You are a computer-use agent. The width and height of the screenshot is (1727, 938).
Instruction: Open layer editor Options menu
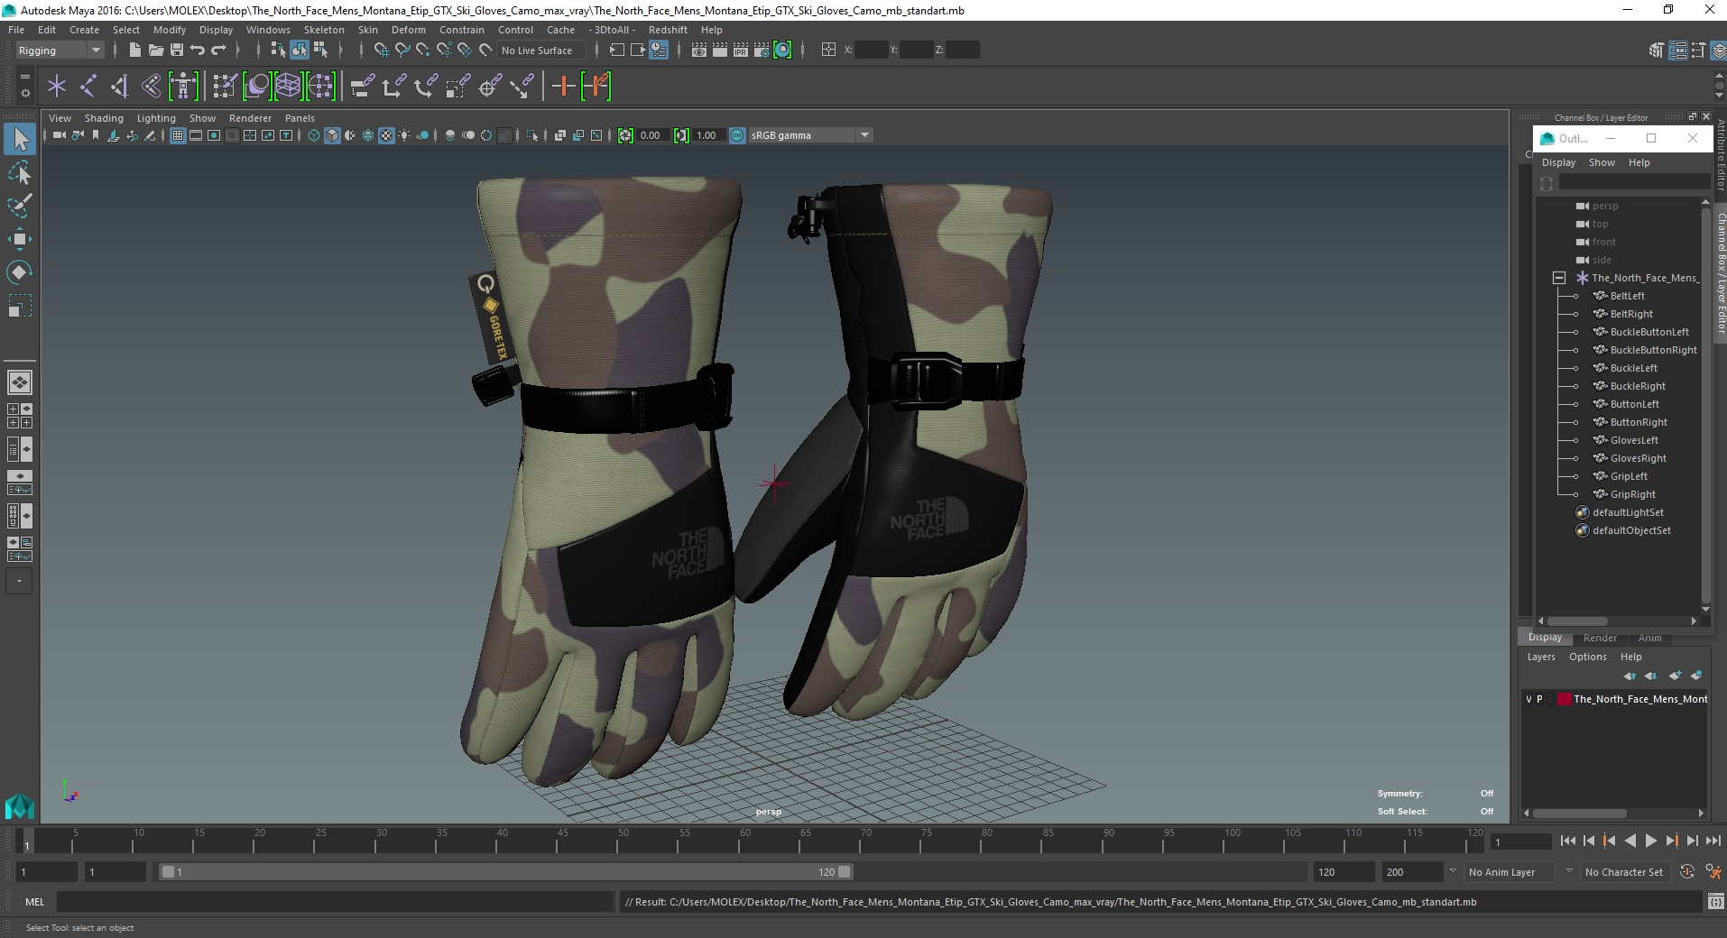coord(1587,657)
